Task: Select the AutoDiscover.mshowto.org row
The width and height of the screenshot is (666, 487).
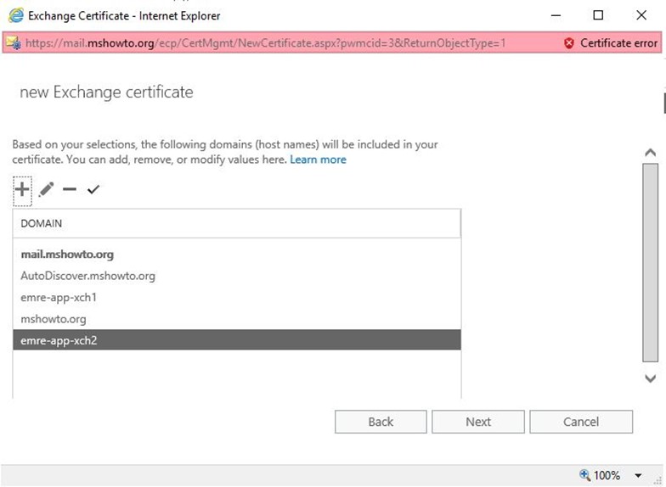Action: click(x=236, y=277)
